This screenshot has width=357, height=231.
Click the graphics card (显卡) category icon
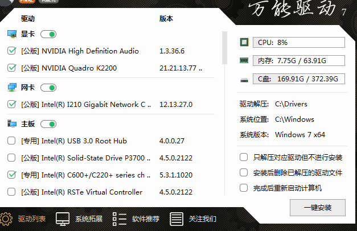pyautogui.click(x=12, y=34)
